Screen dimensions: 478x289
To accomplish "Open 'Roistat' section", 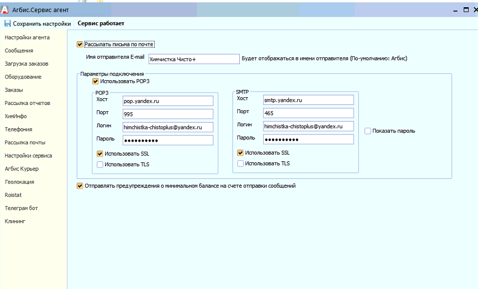I will 13,195.
